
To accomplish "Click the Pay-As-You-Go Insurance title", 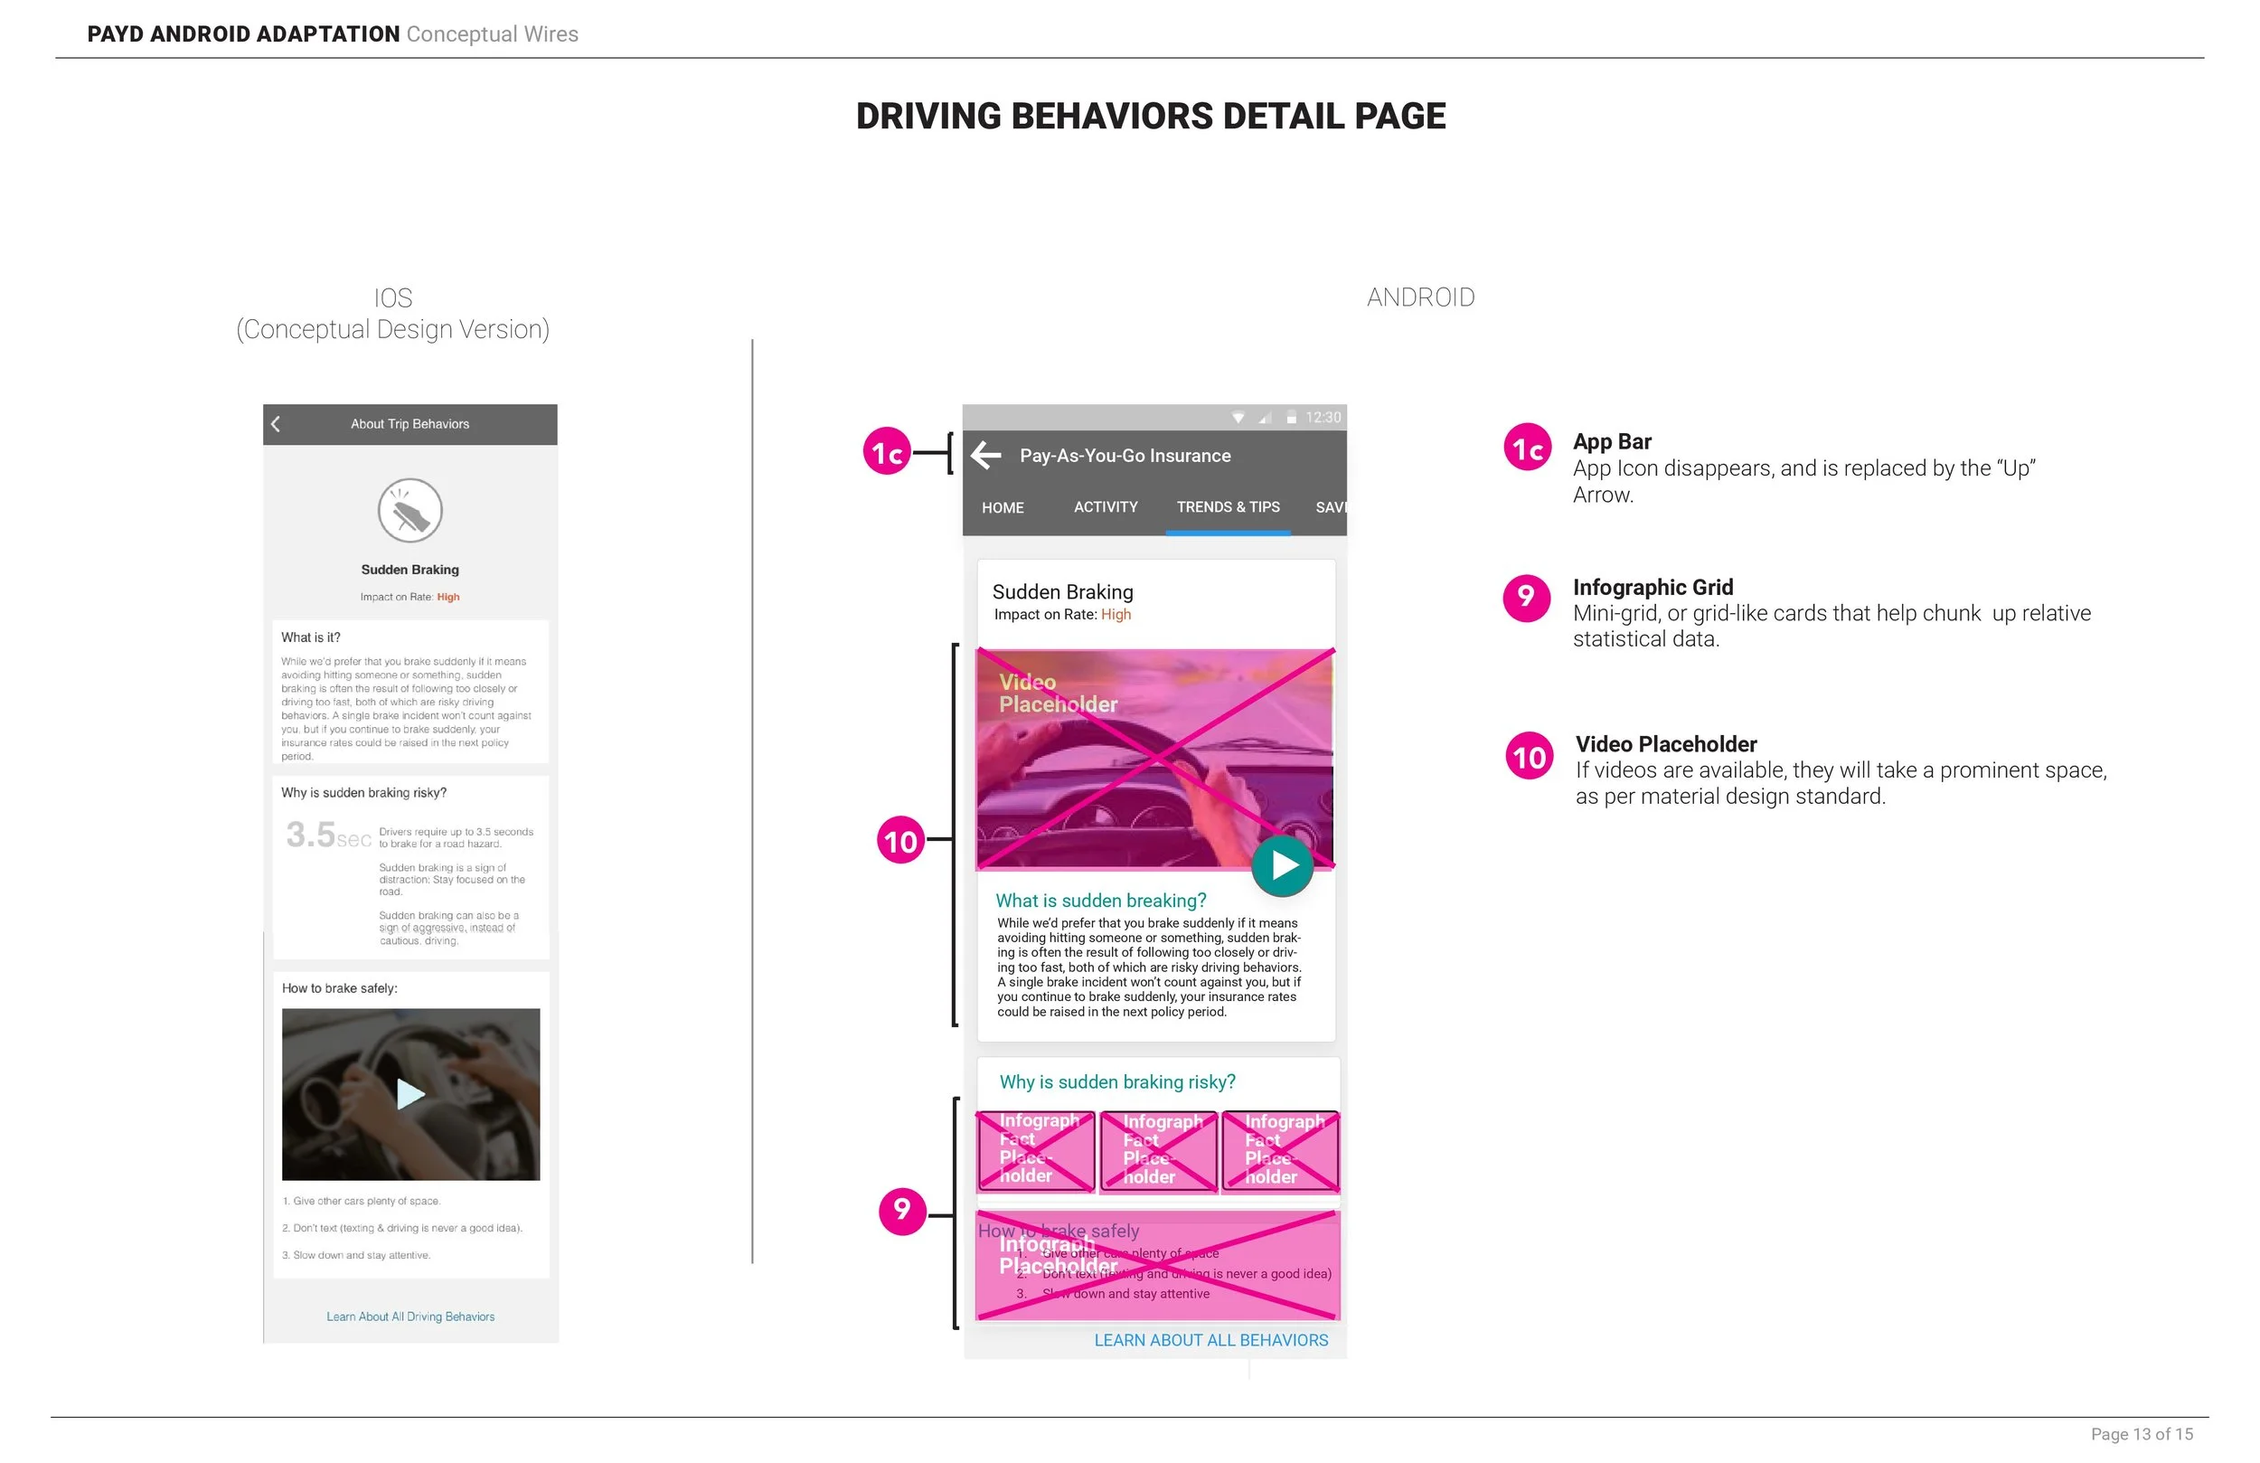I will pos(1125,456).
